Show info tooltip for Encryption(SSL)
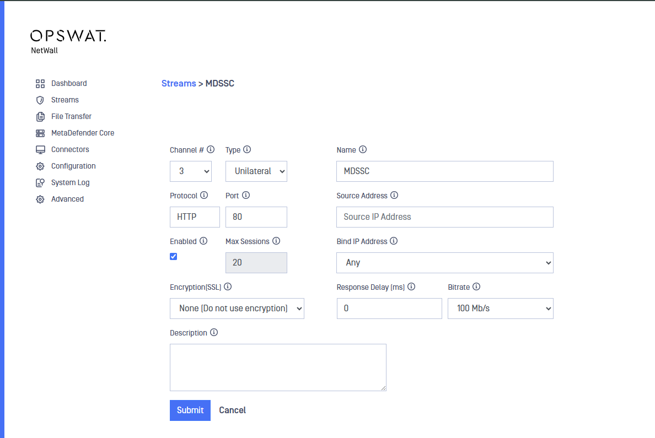 [x=228, y=286]
